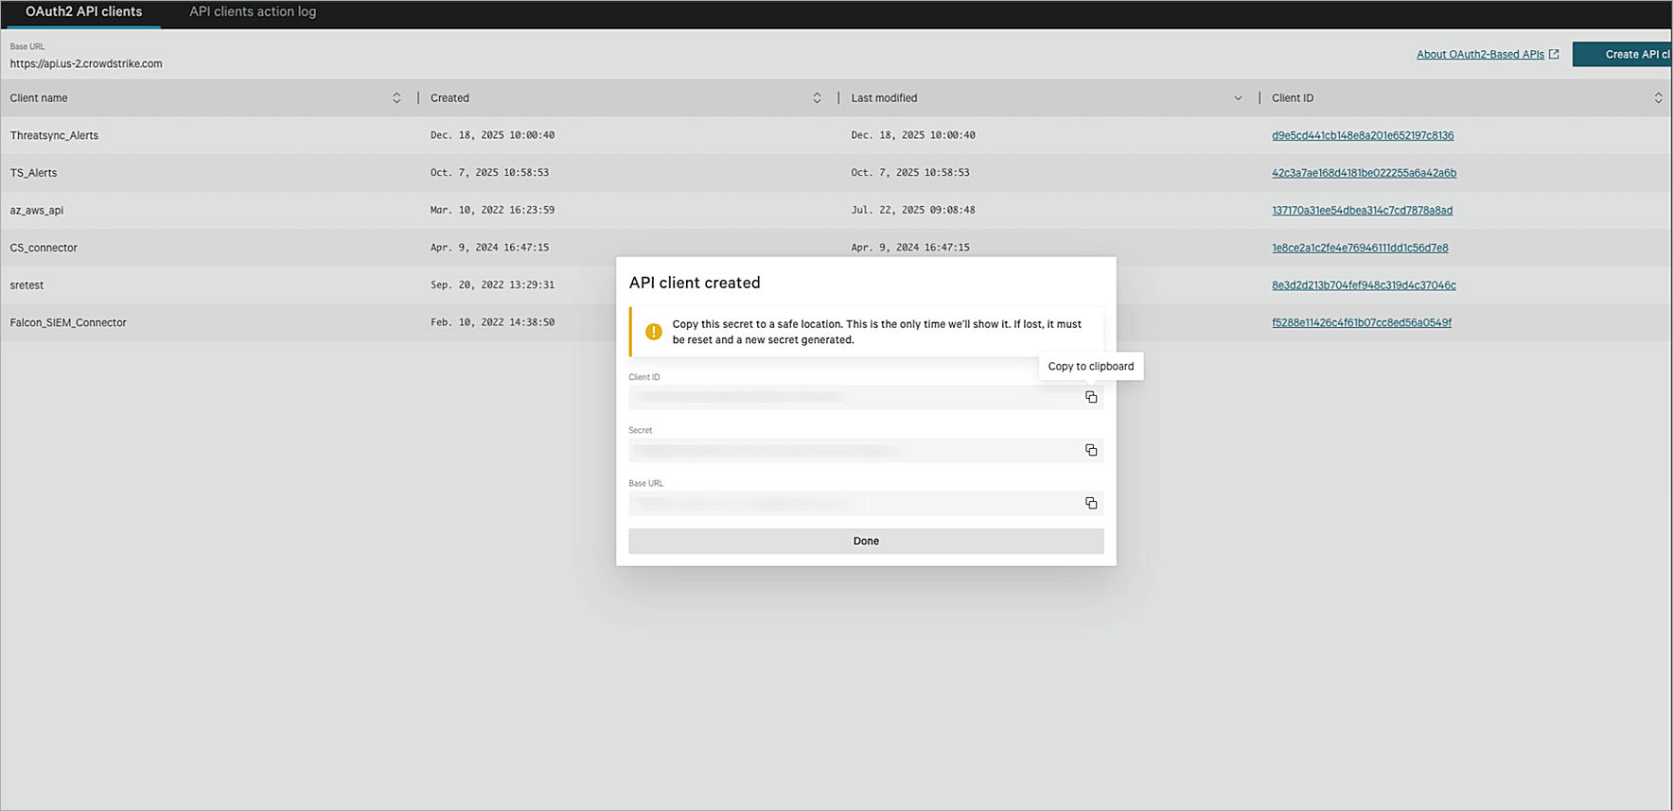Click the Created date Feb. 10, 2022 14:38:50
1673x811 pixels.
point(492,322)
